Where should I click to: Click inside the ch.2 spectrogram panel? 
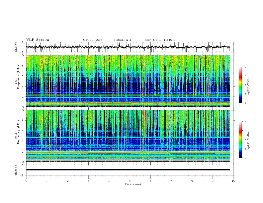tap(128, 136)
